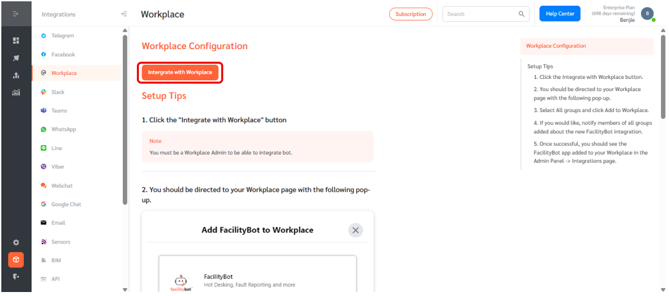Click the Telegram icon in sidebar
Screen dimensions: 669x296
[x=44, y=36]
